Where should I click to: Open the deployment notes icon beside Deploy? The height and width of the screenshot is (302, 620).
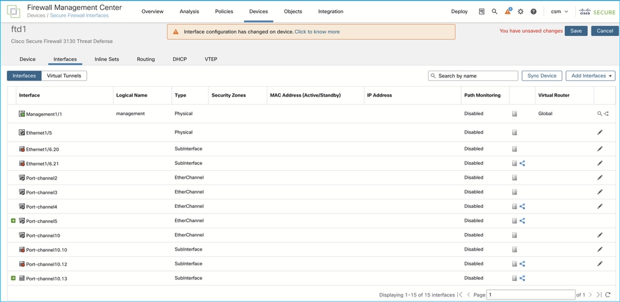click(481, 12)
